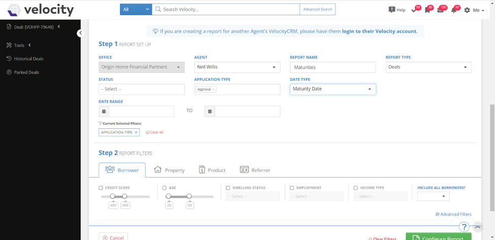Open the Agent dropdown showing Neil Willis
The width and height of the screenshot is (495, 240).
tap(237, 67)
